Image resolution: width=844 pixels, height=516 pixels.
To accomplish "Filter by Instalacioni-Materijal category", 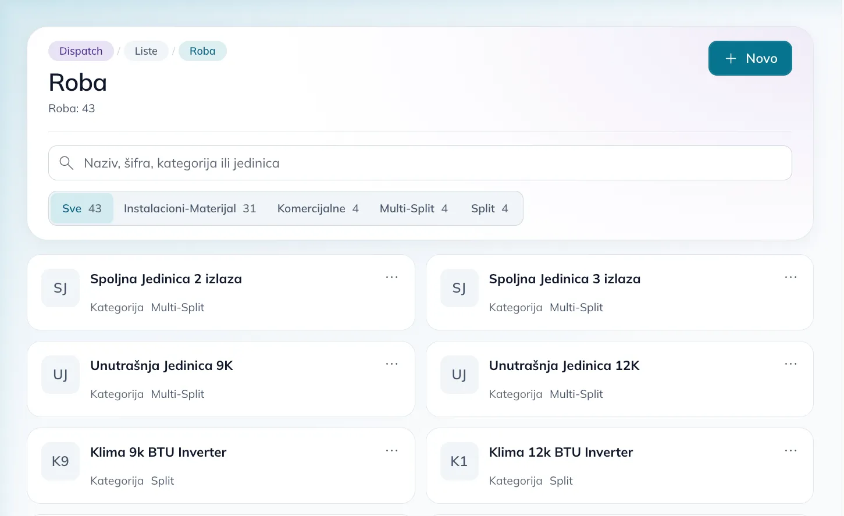I will point(190,208).
